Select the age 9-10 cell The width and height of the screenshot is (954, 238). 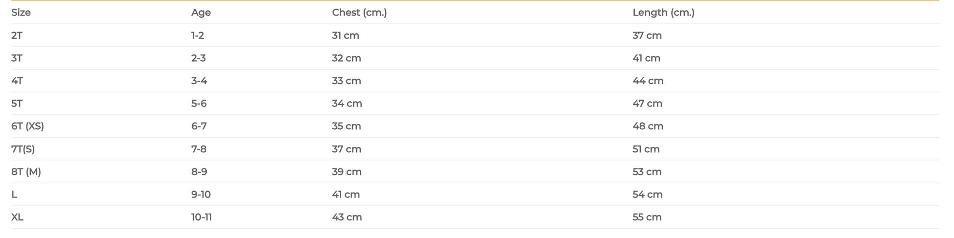pos(201,195)
